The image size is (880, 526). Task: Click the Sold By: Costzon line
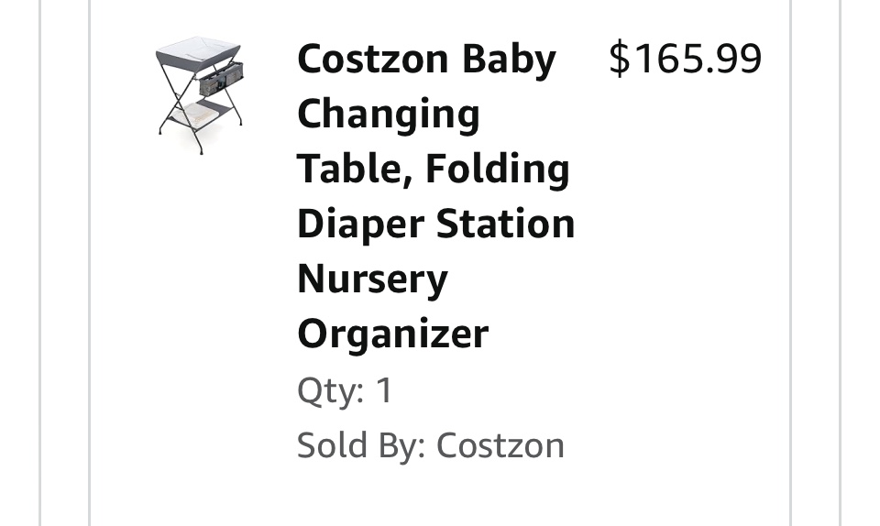coord(431,445)
